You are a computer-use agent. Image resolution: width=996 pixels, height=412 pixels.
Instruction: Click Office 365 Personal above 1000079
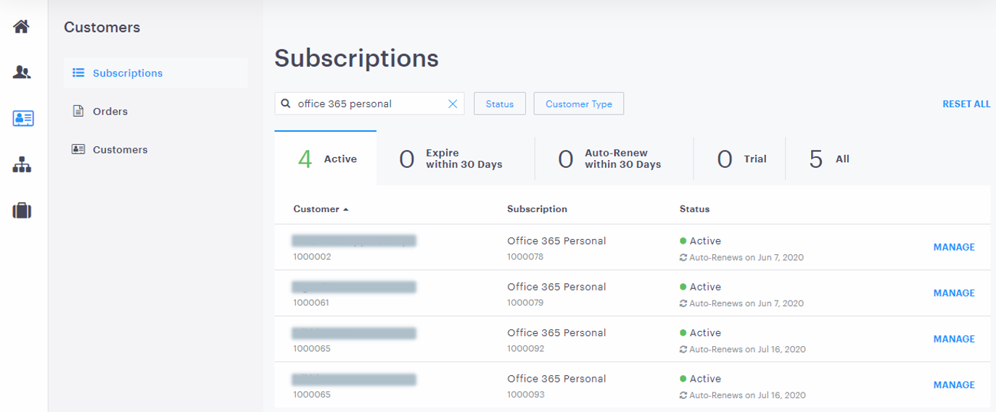coord(556,287)
